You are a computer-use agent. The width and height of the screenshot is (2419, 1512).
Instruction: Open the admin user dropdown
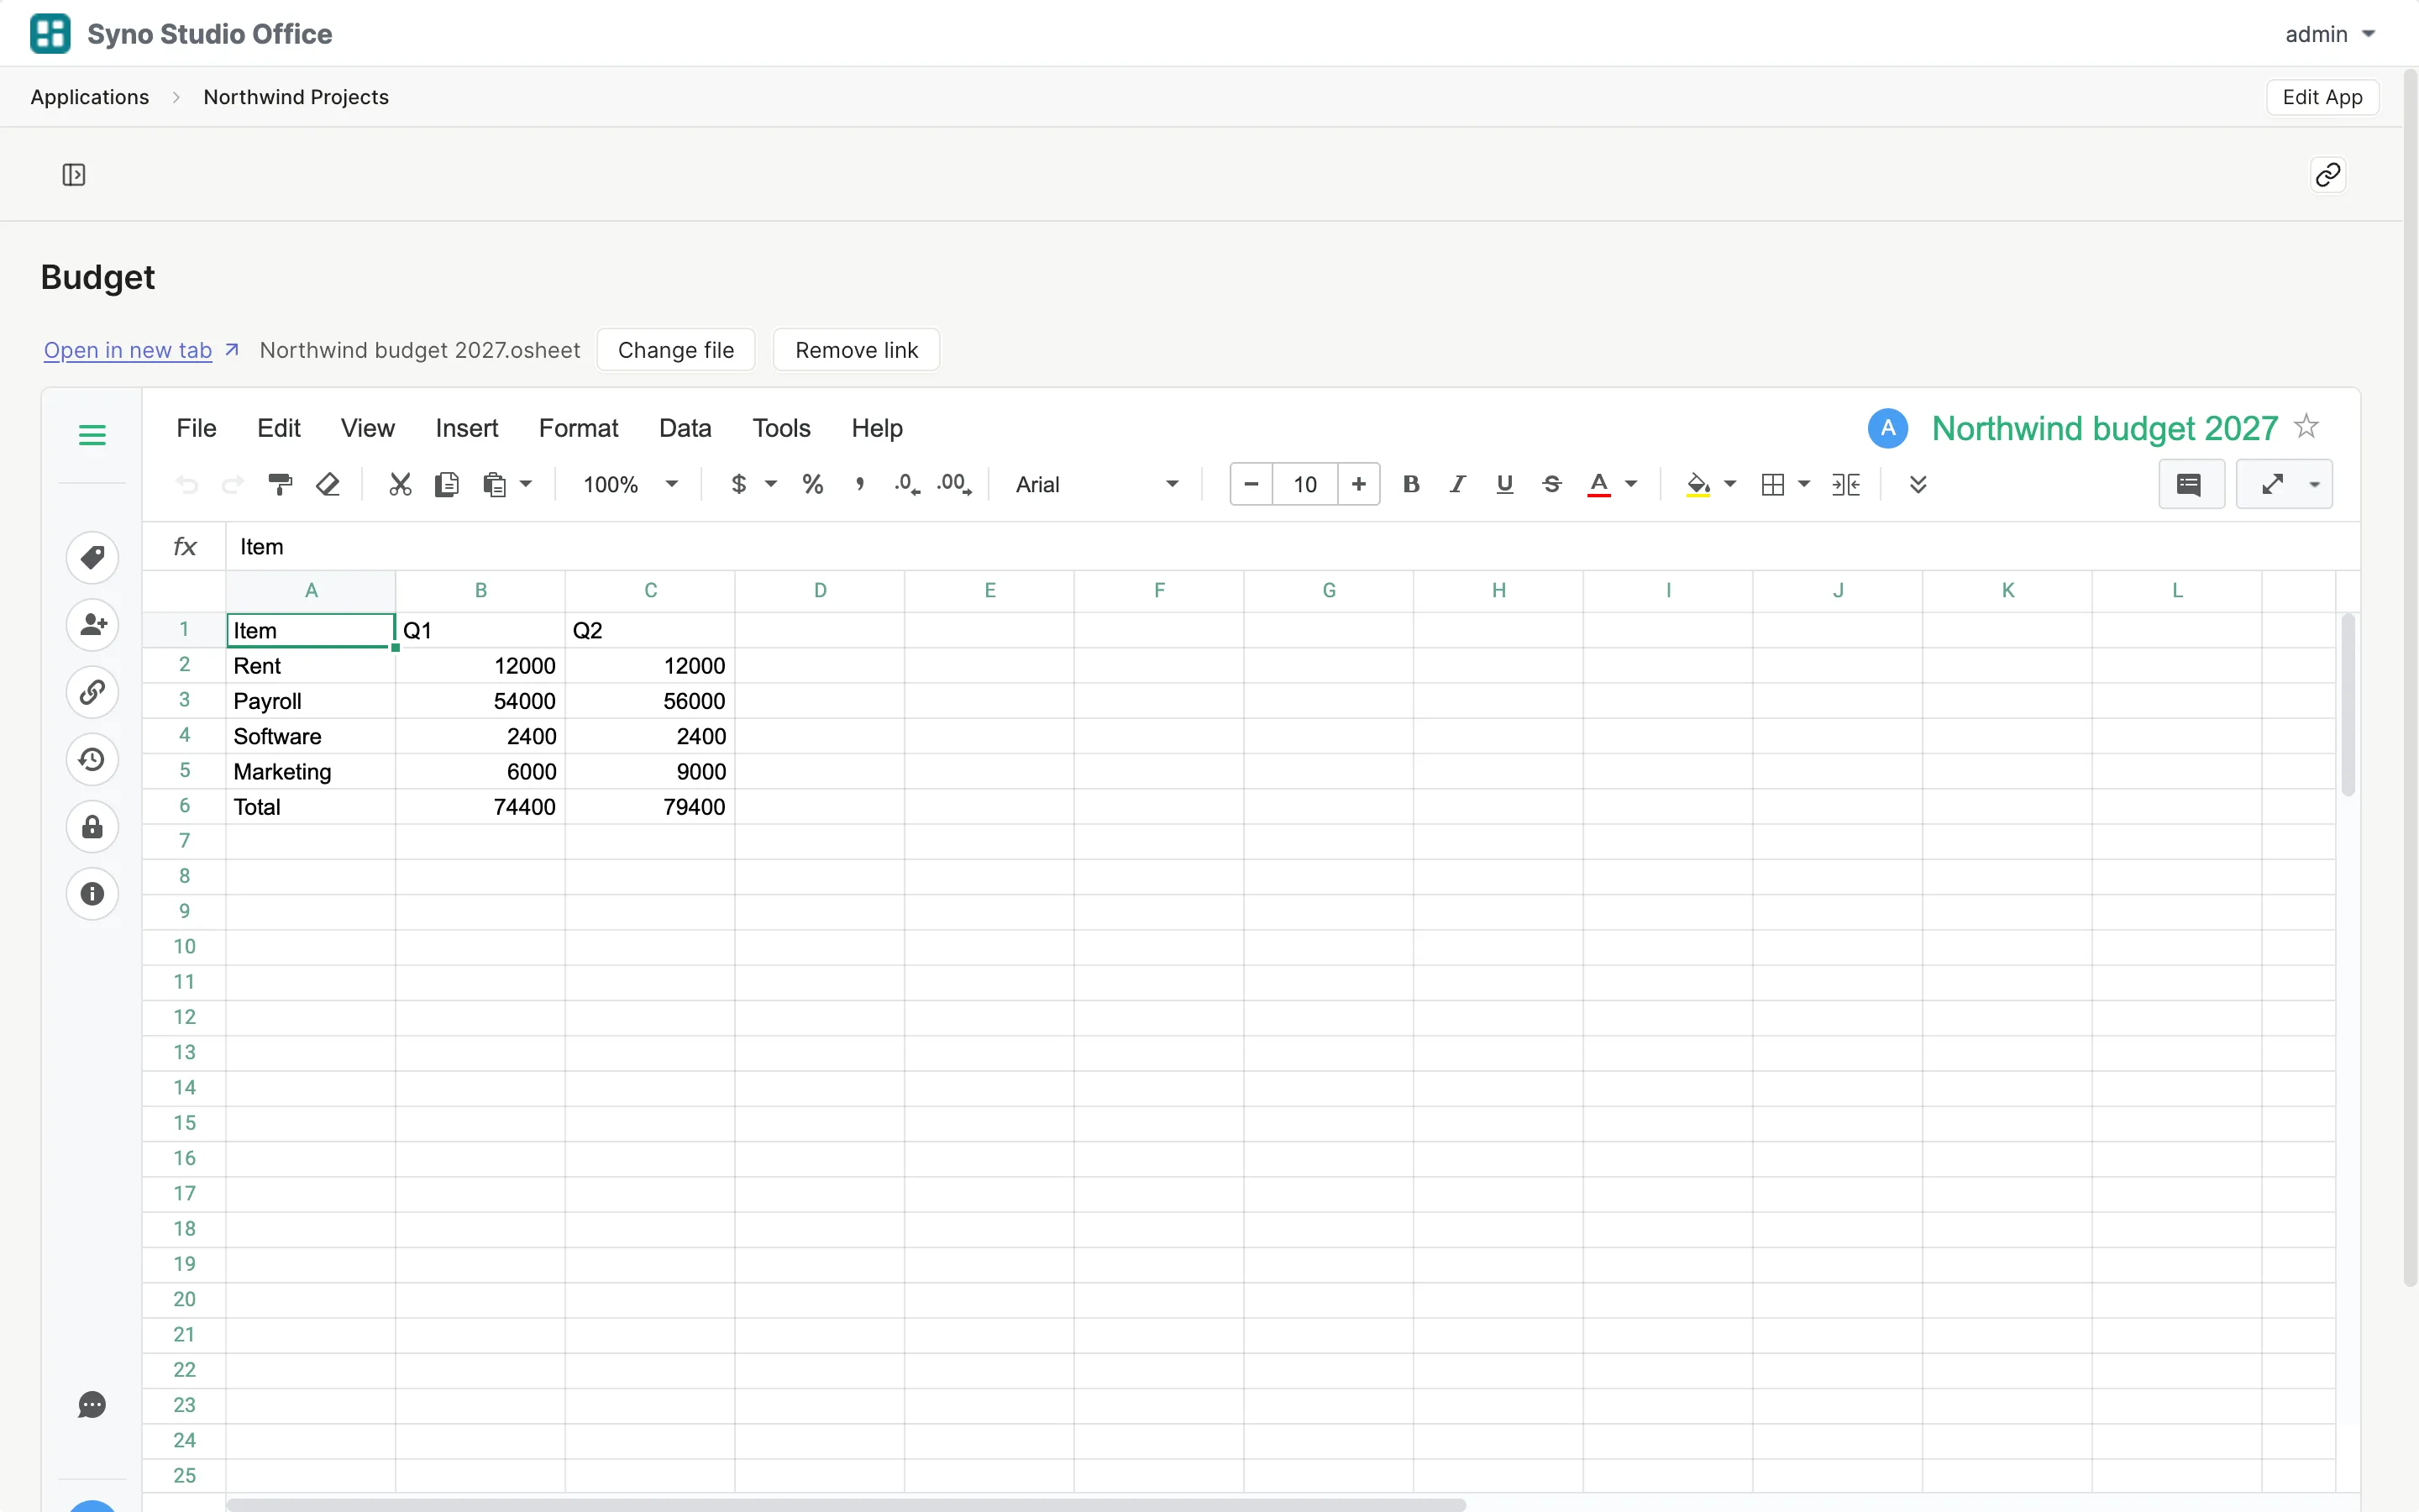click(2330, 34)
